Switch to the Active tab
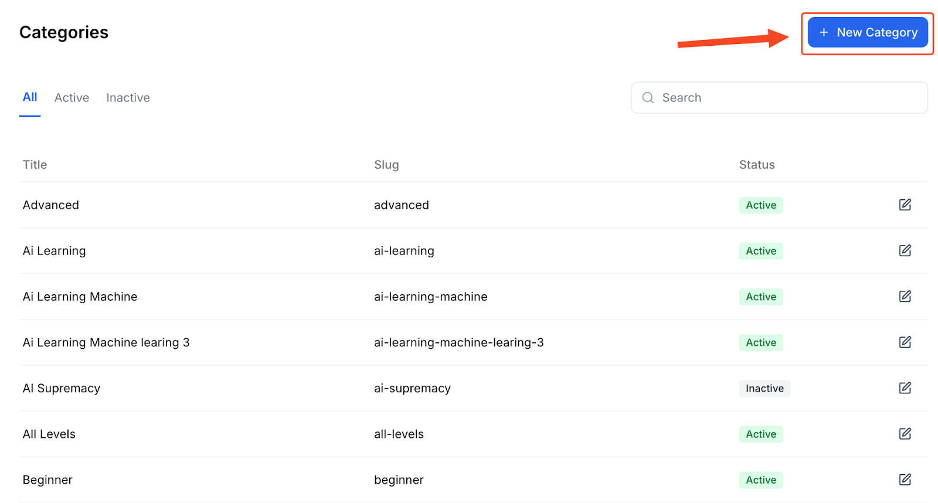938x503 pixels. 72,98
